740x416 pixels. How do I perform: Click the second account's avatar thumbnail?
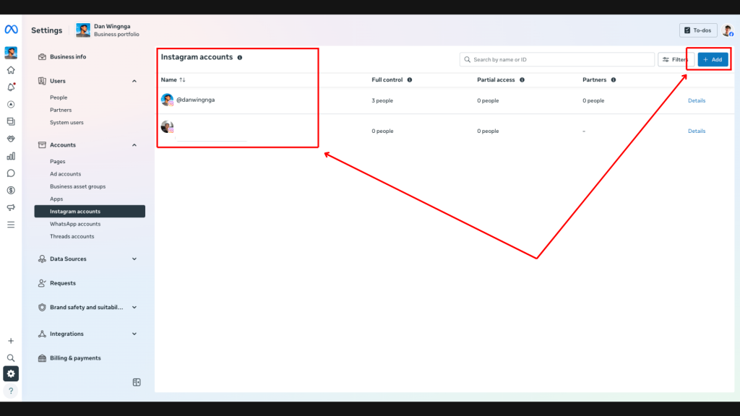[167, 126]
